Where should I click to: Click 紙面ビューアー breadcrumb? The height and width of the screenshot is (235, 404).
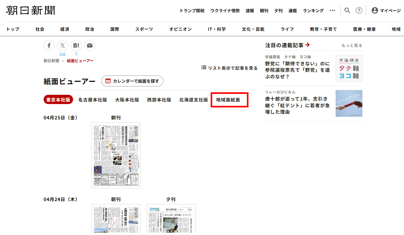click(80, 61)
